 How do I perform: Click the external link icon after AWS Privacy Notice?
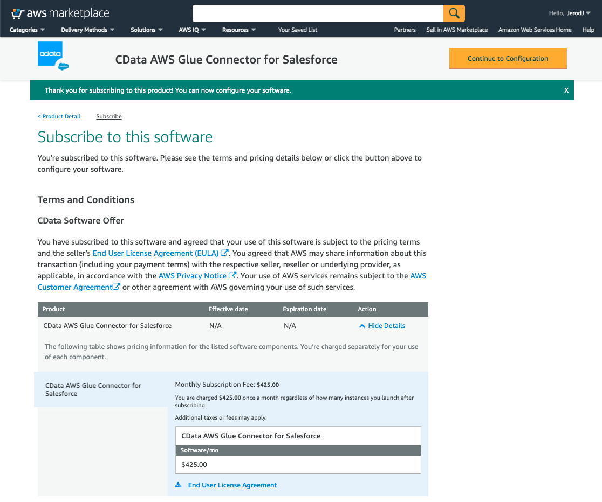[x=232, y=275]
